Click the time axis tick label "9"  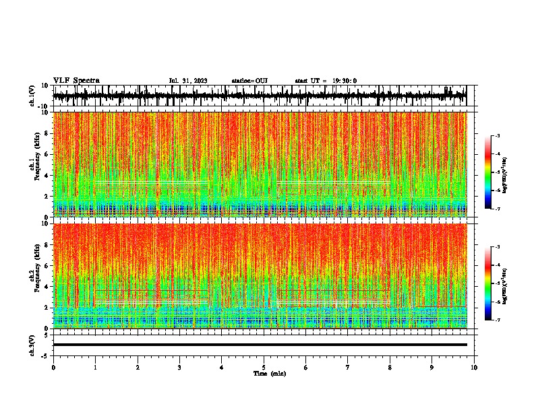[x=432, y=368]
